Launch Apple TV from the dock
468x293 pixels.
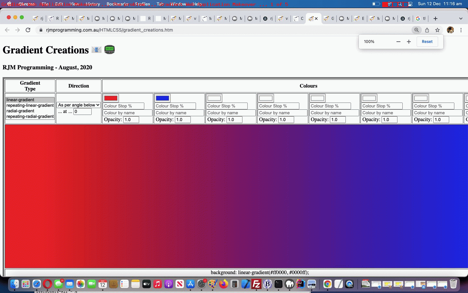pyautogui.click(x=147, y=284)
